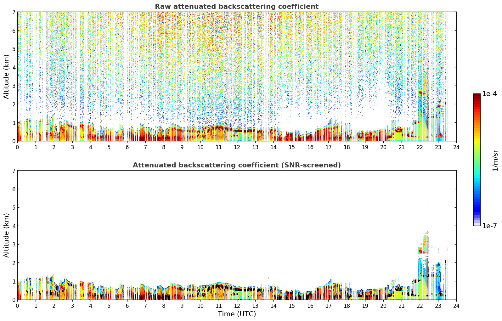
Task: Click hour 22 tick on the top plot axis
Action: 420,147
